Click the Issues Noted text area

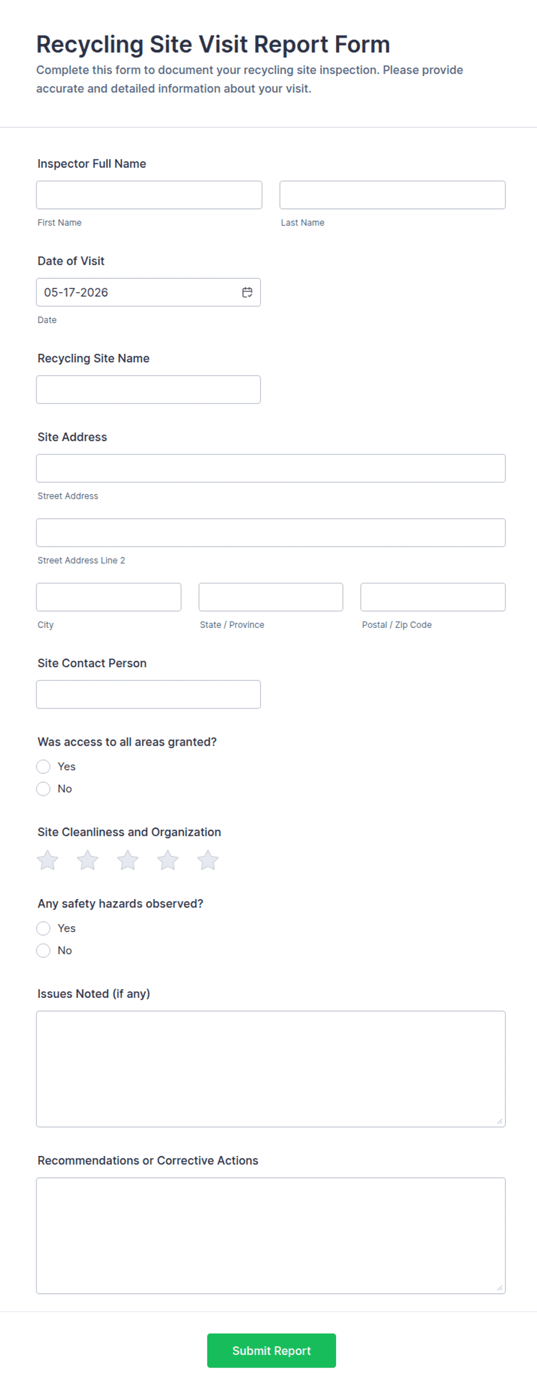pos(271,1069)
